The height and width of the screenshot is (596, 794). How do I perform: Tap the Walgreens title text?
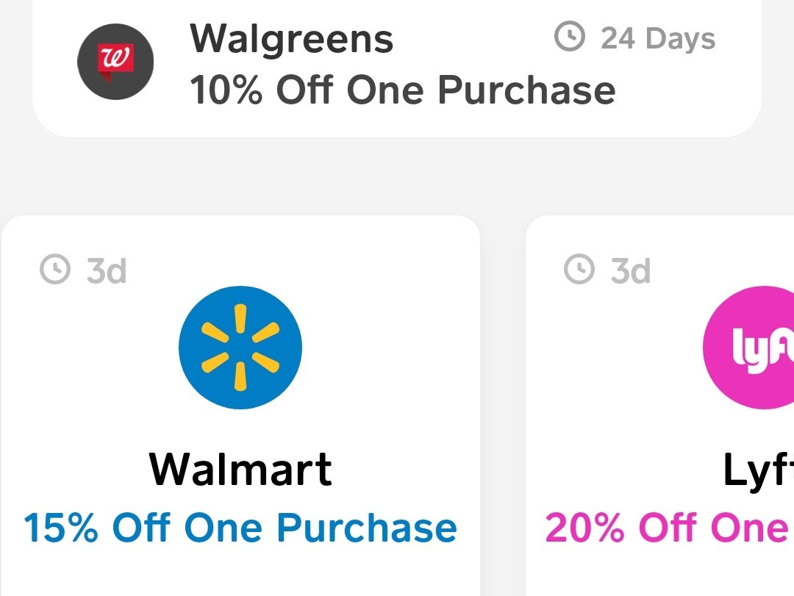[292, 38]
